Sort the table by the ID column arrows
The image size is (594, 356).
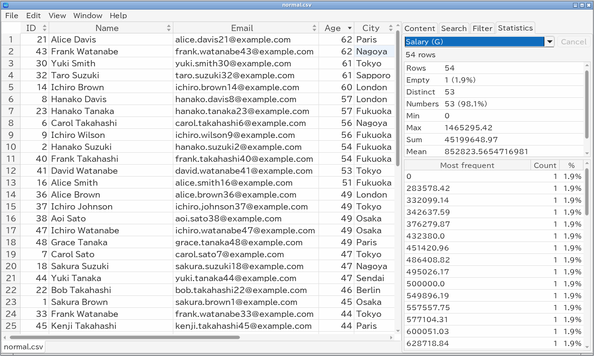coord(45,28)
